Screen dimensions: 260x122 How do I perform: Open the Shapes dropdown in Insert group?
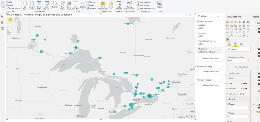(91, 8)
